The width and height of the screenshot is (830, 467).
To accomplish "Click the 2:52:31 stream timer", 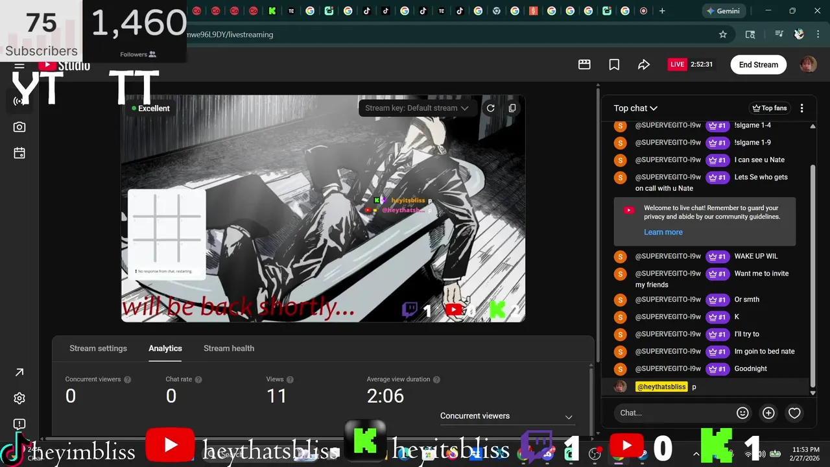I will pos(702,64).
